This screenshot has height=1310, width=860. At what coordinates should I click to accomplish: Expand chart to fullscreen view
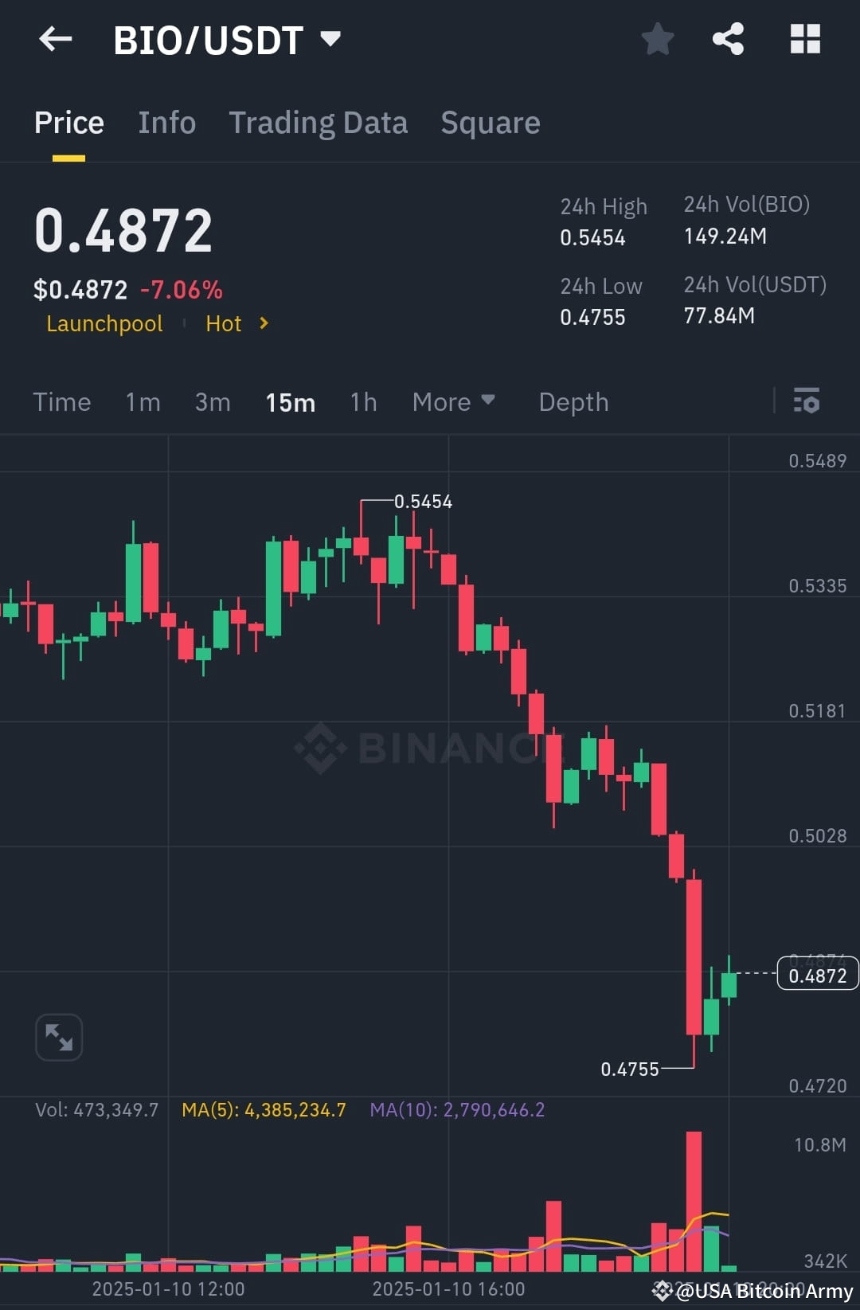pyautogui.click(x=58, y=1037)
